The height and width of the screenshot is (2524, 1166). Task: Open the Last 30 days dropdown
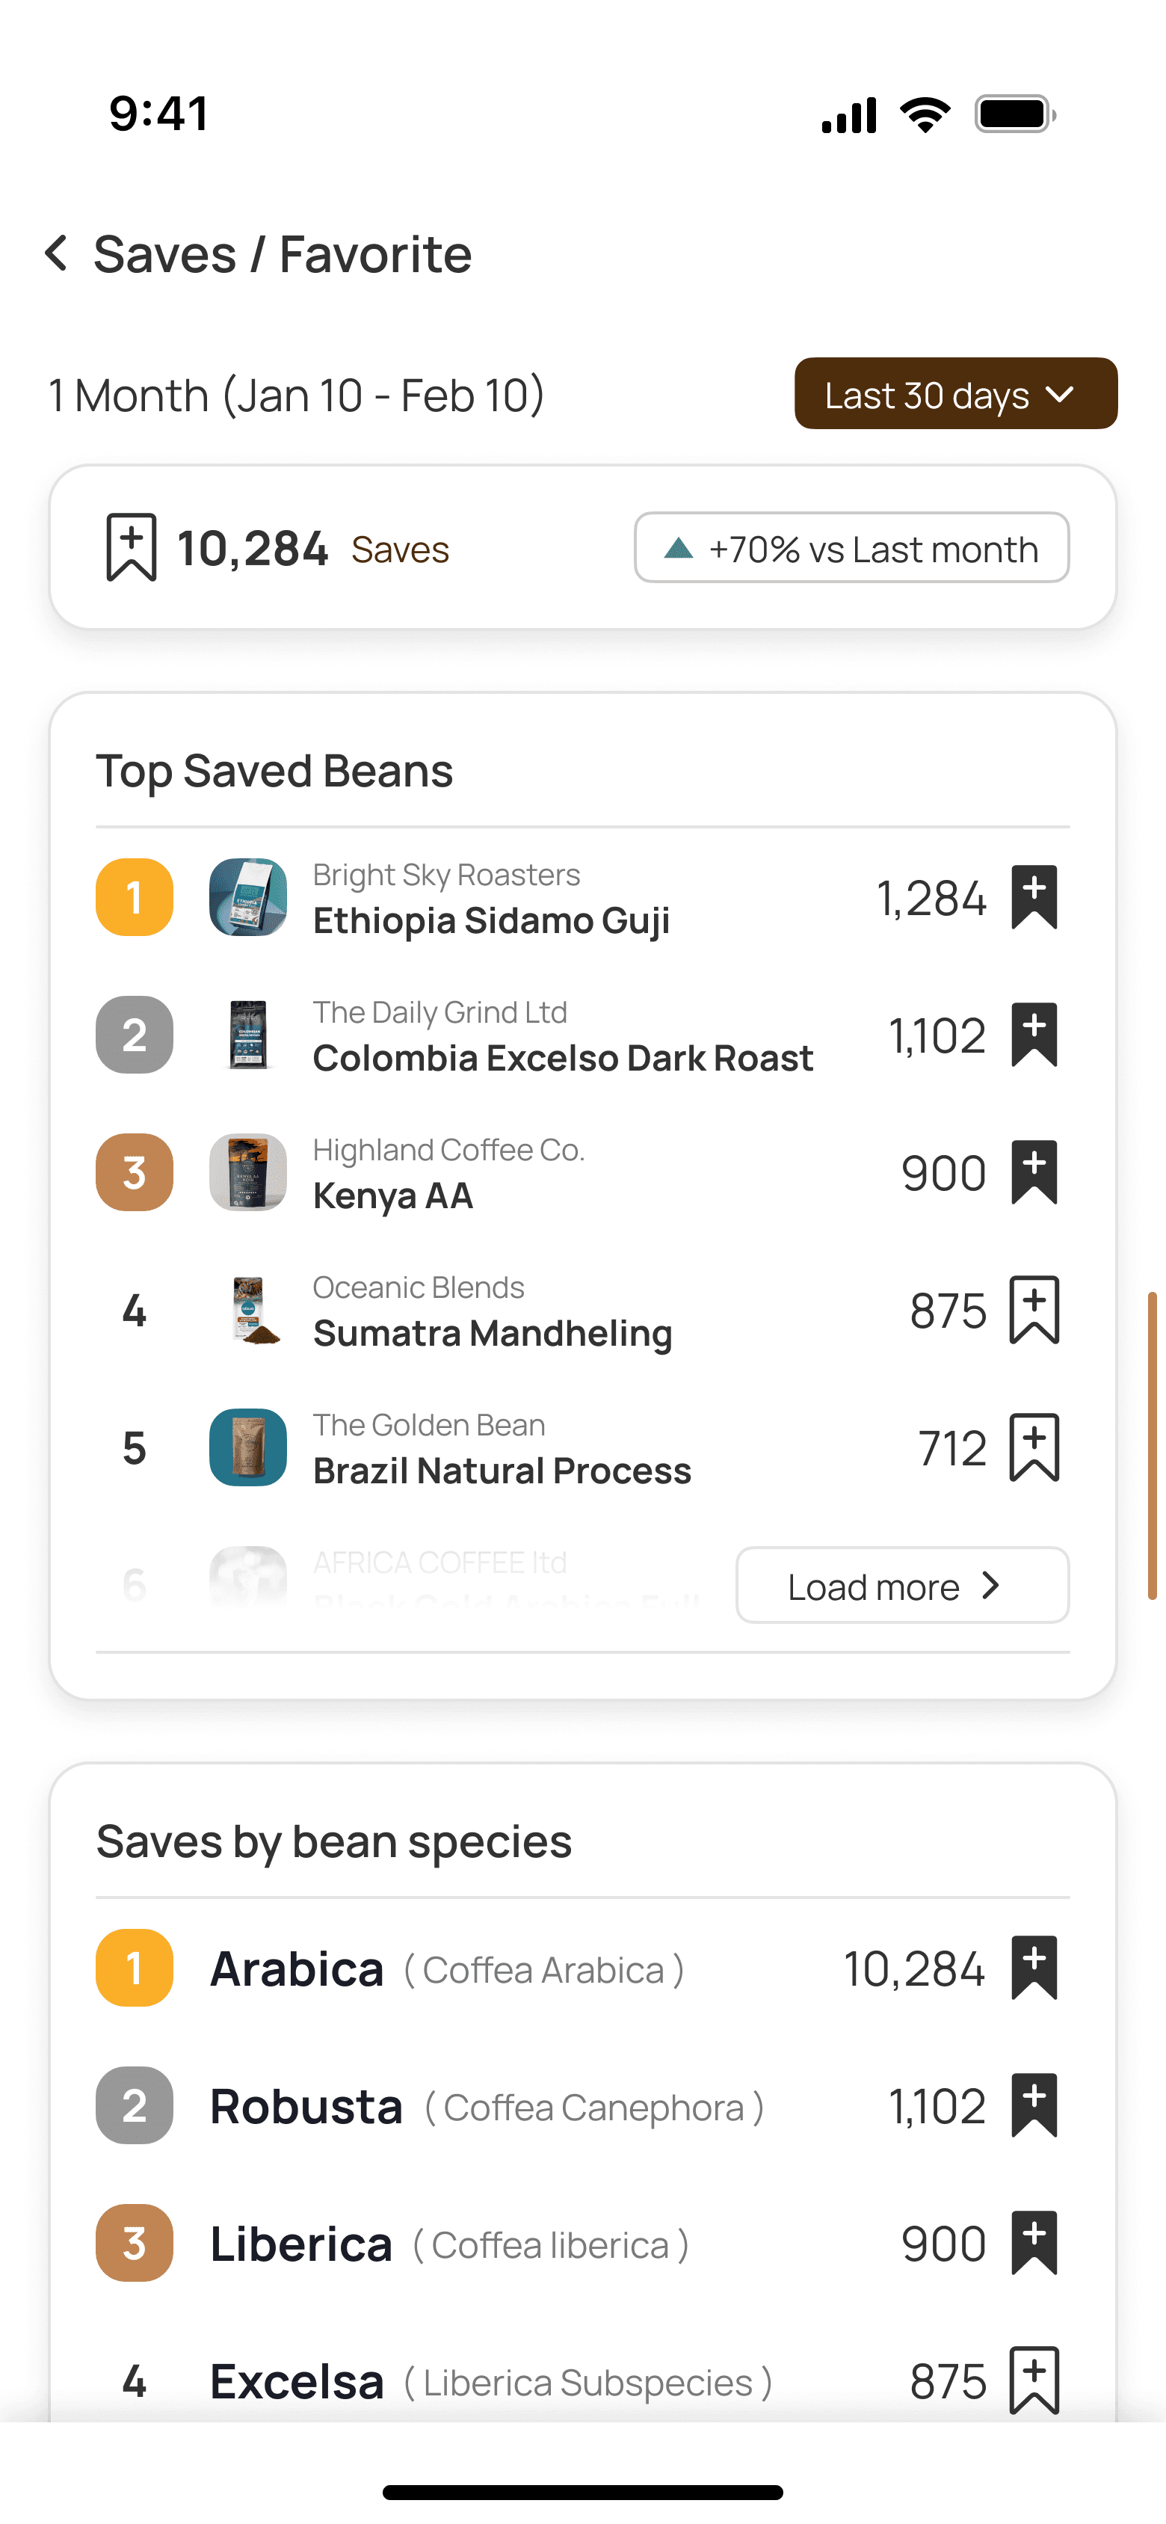tap(955, 394)
